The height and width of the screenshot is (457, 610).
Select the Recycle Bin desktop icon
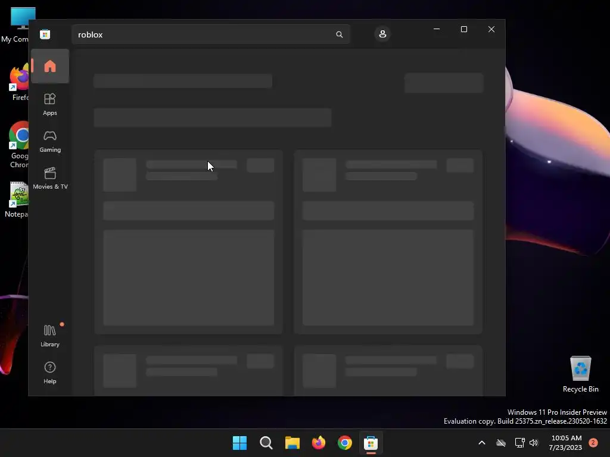[x=580, y=374]
